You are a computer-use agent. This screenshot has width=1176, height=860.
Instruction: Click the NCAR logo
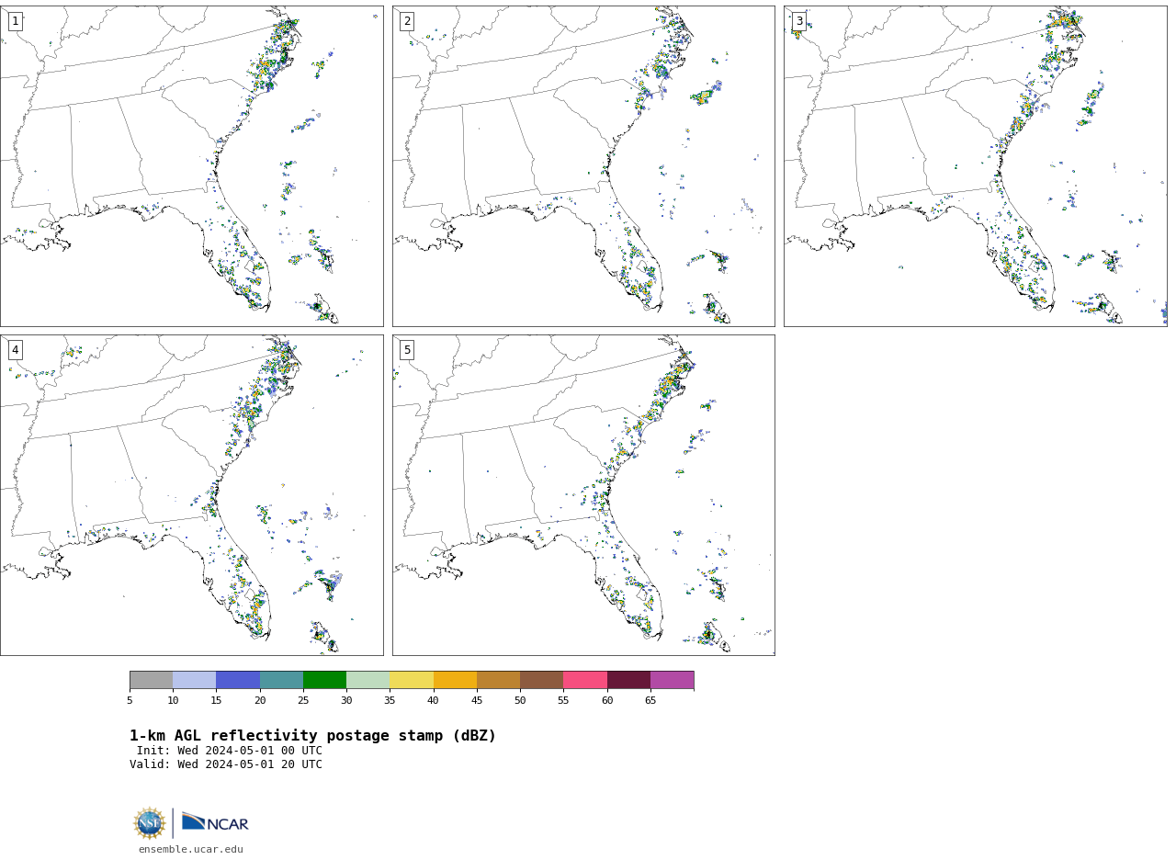215,822
